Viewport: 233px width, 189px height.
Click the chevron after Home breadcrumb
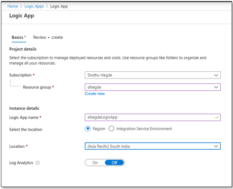tap(21, 6)
